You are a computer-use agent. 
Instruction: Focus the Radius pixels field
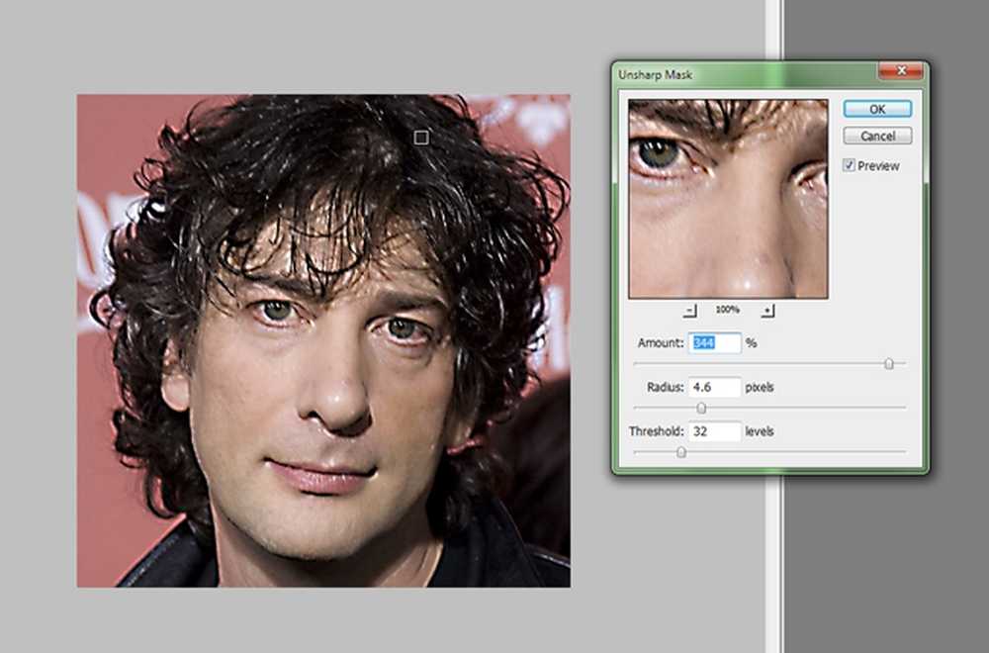(715, 387)
